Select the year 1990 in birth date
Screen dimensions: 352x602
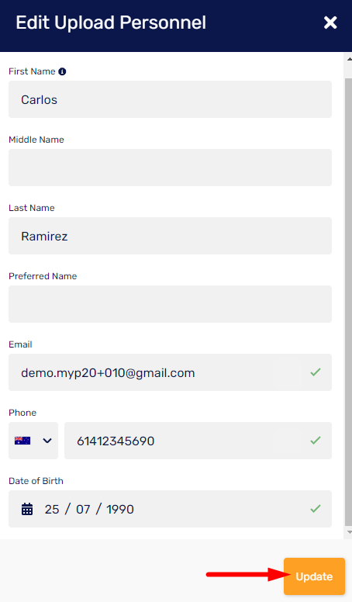(119, 509)
